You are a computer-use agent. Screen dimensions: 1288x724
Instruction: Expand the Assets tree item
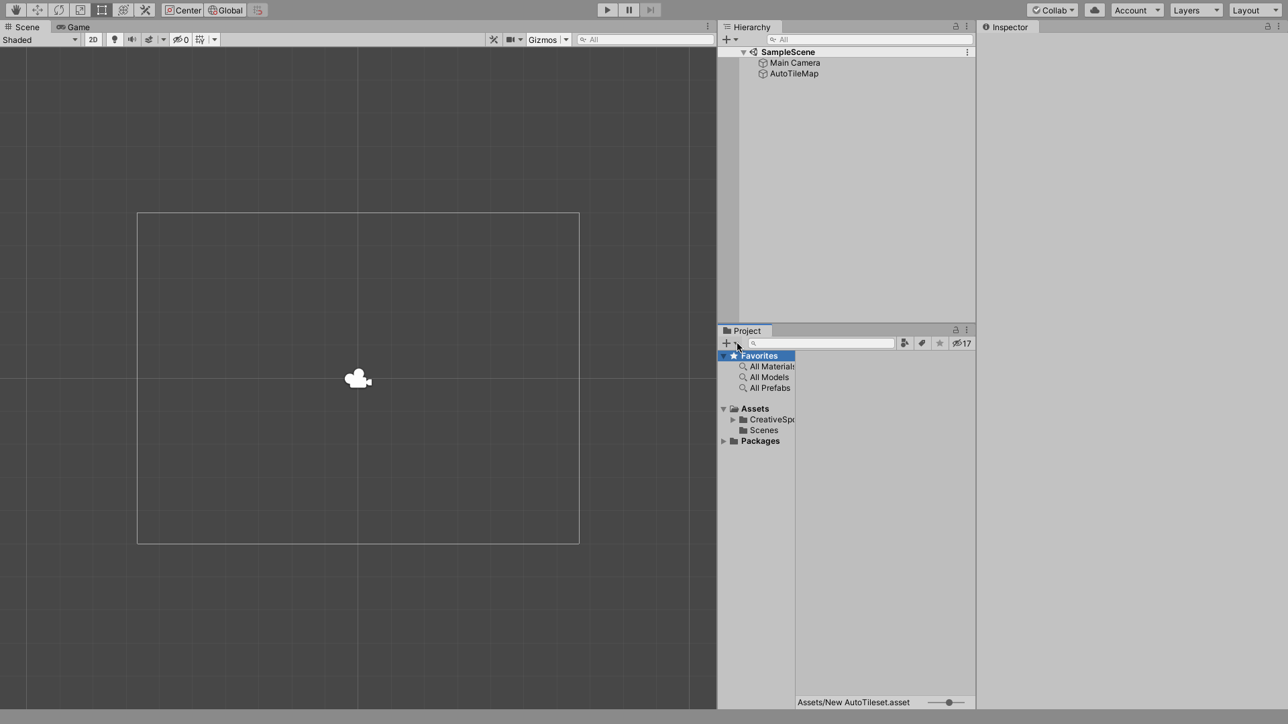coord(722,408)
